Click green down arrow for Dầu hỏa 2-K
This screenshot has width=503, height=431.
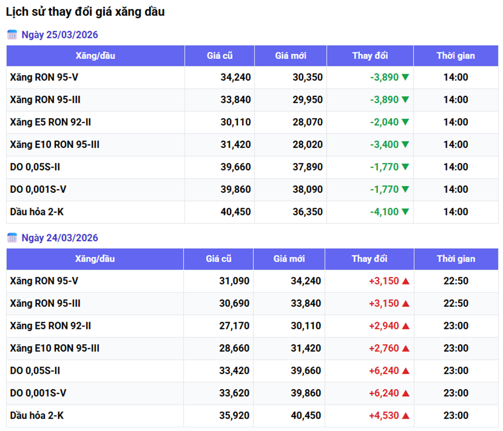[x=405, y=212]
